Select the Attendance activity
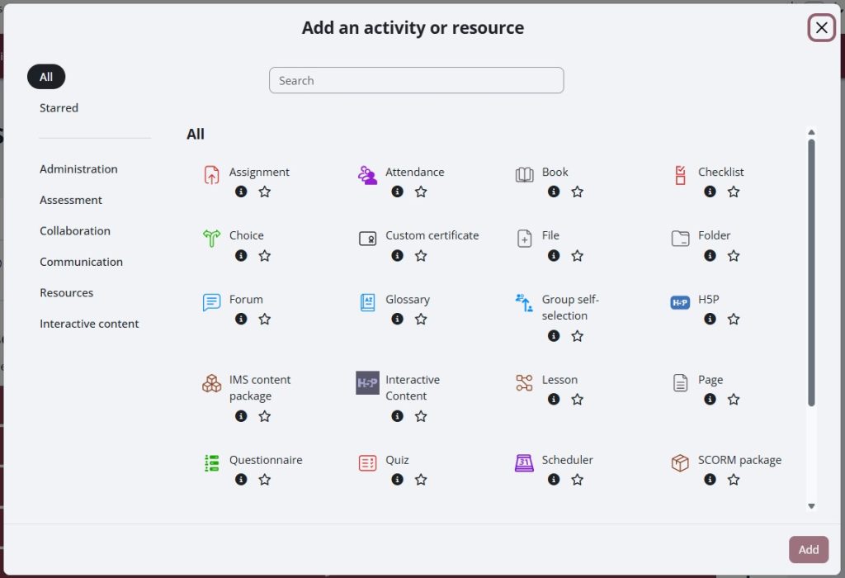 click(x=368, y=173)
